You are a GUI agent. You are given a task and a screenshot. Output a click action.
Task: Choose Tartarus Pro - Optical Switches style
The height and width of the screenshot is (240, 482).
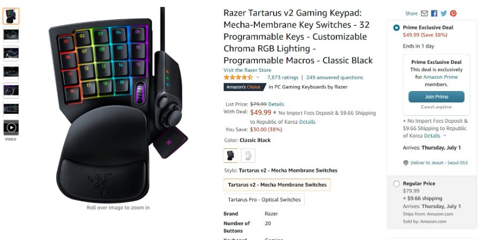[x=264, y=199]
